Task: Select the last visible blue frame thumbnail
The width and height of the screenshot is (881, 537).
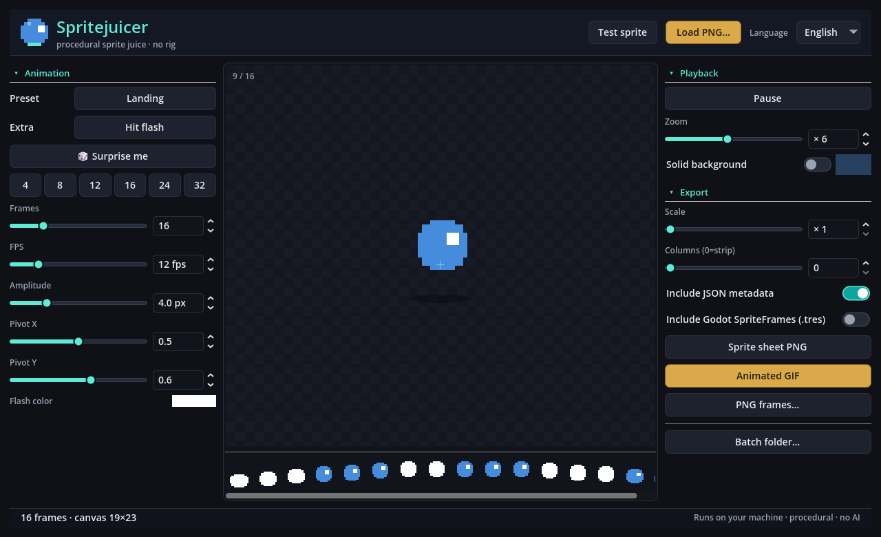Action: (x=635, y=476)
